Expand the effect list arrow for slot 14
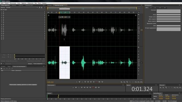This screenshot has height=102, width=182. pos(45,35)
